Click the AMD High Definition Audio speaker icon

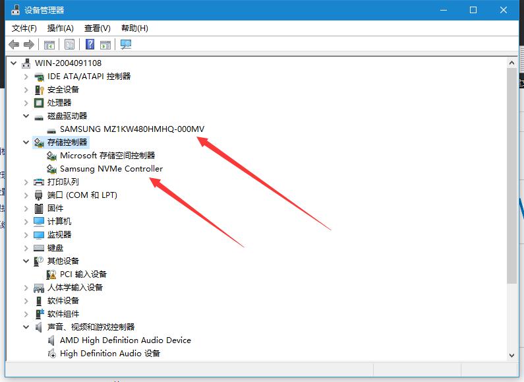click(51, 340)
